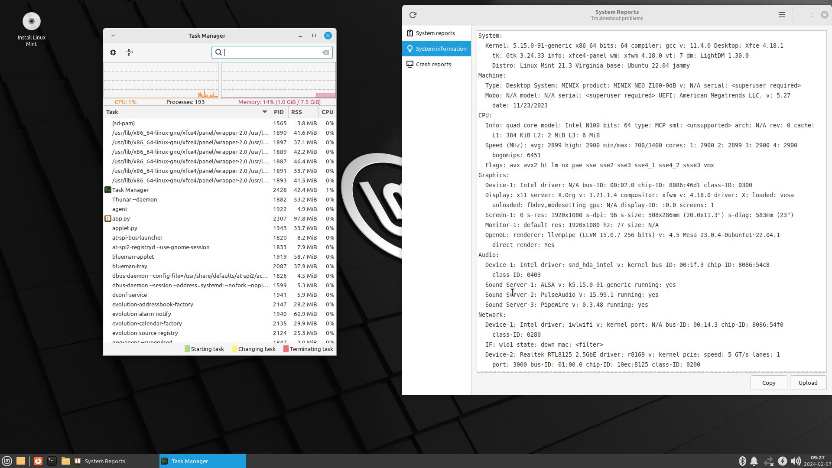Open Task Manager settings gear icon
Viewport: 832px width, 468px height.
[113, 52]
